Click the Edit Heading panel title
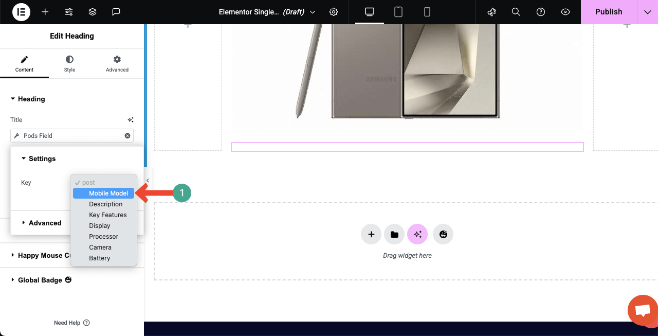Viewport: 658px width, 336px height. 72,36
